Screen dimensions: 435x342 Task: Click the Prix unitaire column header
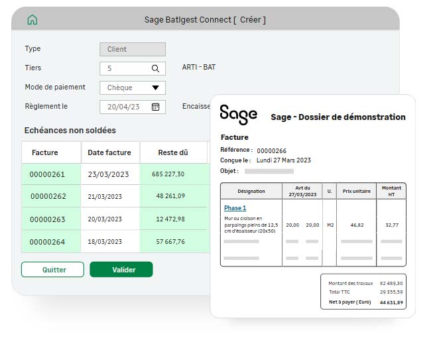357,191
